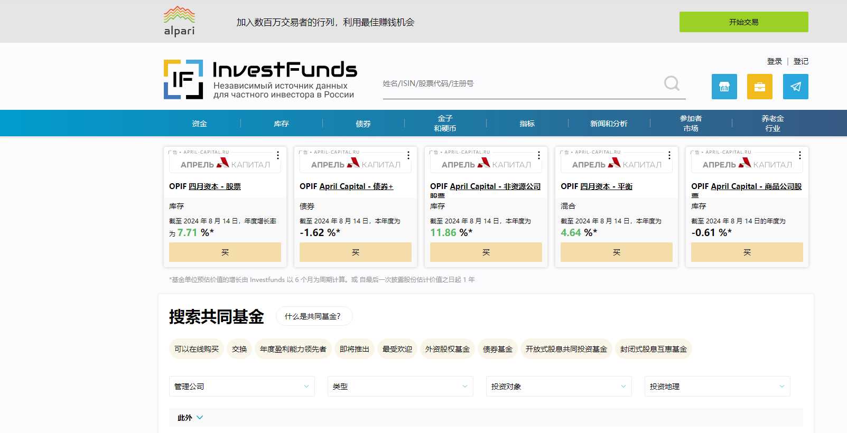This screenshot has height=433, width=847.
Task: Click the 什么是共同基金? button
Action: pyautogui.click(x=314, y=316)
